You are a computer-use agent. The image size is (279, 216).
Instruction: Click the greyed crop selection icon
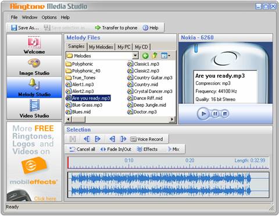[x=73, y=139]
